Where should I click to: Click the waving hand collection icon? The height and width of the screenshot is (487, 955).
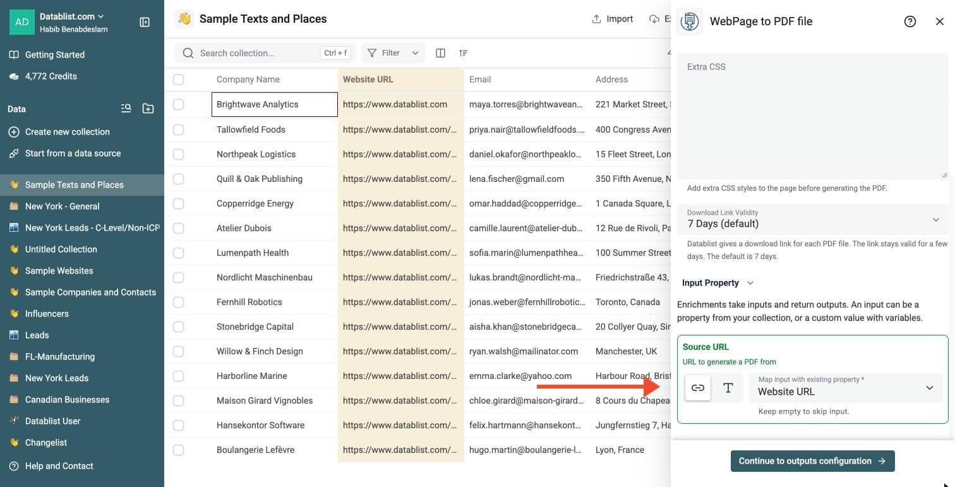pyautogui.click(x=184, y=19)
